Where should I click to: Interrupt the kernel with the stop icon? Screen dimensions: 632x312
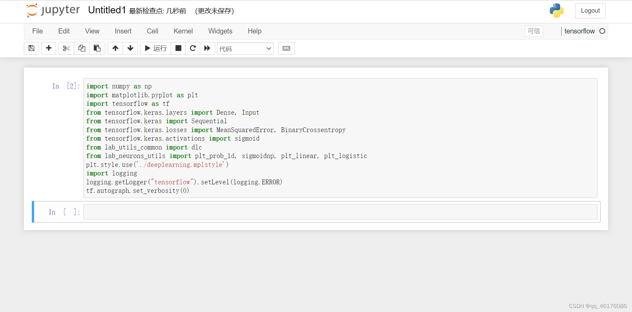coord(178,48)
